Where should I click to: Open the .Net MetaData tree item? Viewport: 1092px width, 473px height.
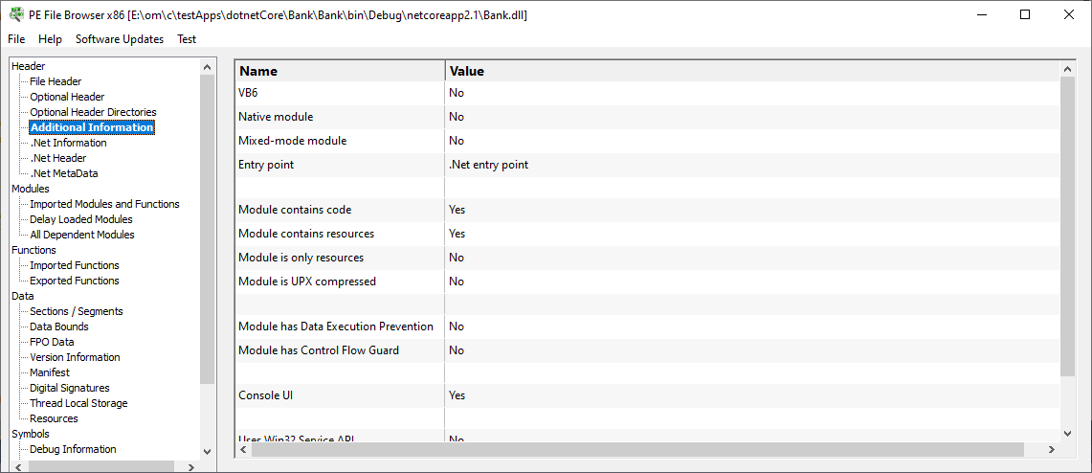point(64,173)
